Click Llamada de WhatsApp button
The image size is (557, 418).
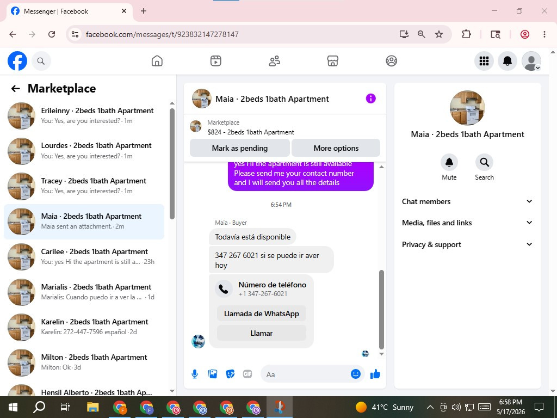click(x=262, y=313)
